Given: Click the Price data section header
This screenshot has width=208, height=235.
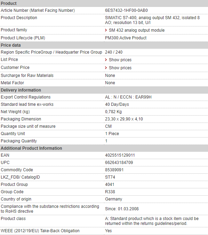Looking at the screenshot, I should [104, 45].
